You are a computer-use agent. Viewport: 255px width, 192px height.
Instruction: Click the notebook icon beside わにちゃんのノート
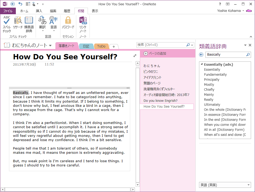click(x=7, y=45)
